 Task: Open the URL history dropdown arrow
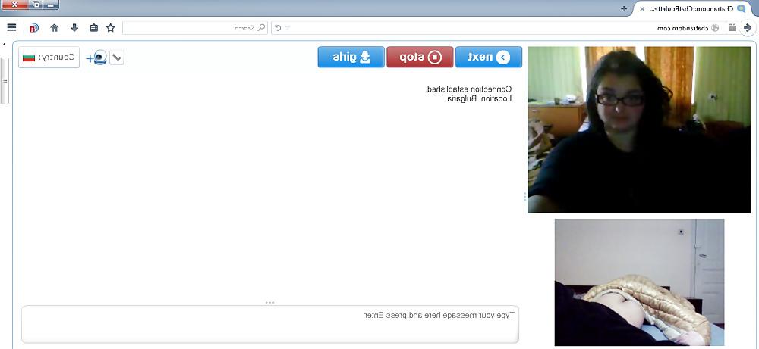(288, 28)
